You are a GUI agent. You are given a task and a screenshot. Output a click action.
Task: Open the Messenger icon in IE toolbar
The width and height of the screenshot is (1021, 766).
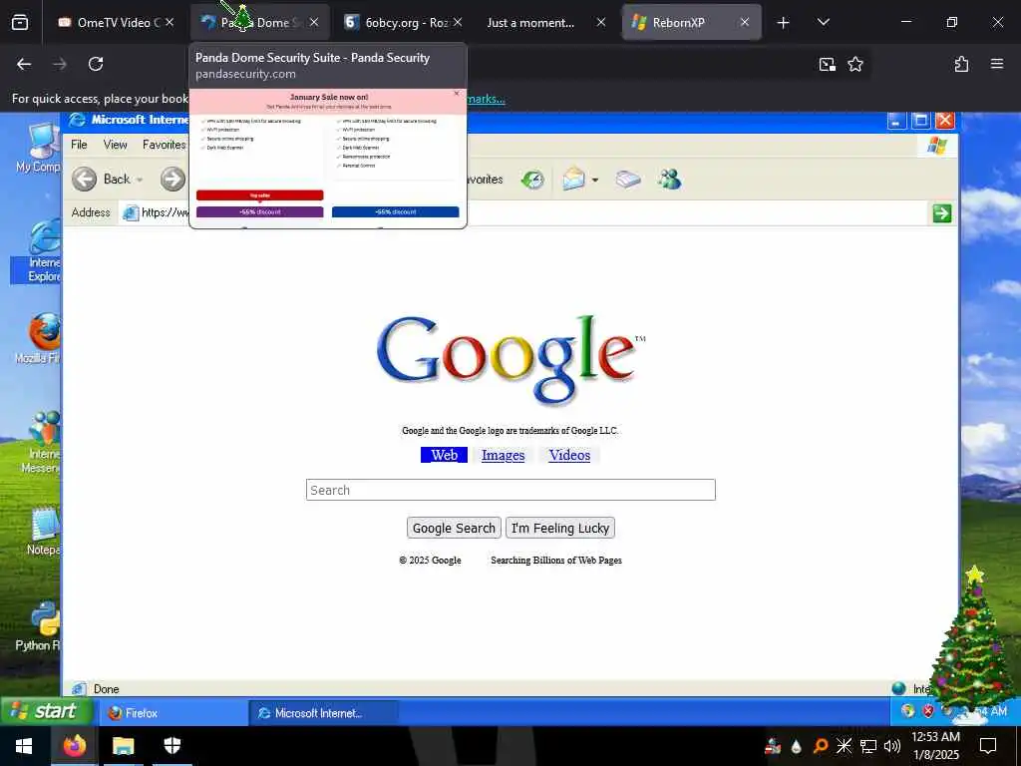669,180
